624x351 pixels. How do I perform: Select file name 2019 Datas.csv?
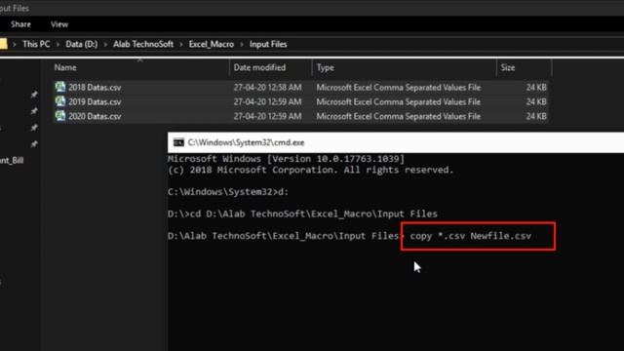click(95, 101)
